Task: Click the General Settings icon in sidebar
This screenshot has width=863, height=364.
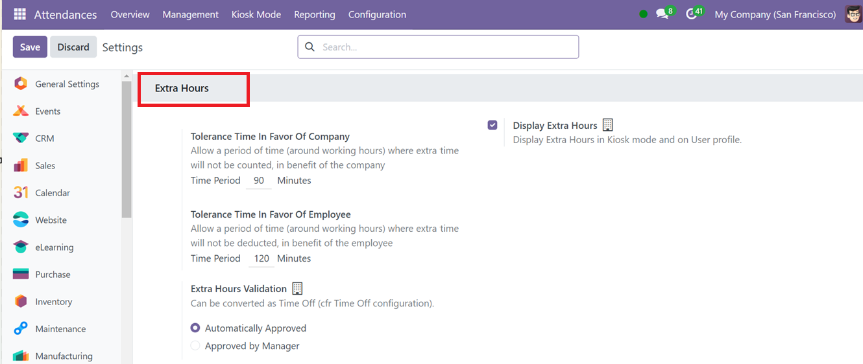Action: point(21,84)
